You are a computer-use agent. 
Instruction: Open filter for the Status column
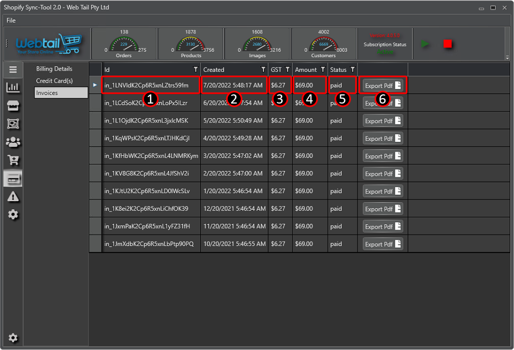click(352, 70)
